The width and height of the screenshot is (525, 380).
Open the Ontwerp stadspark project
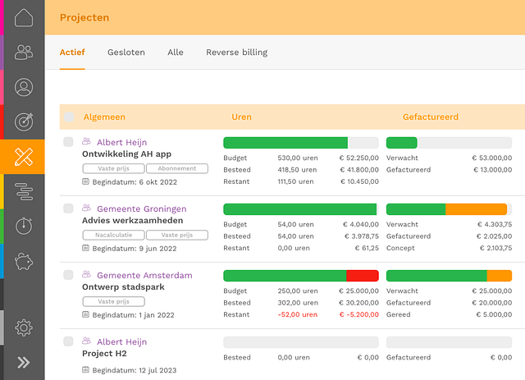click(123, 287)
